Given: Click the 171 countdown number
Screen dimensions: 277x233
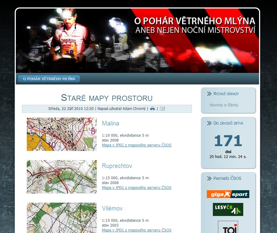Looking at the screenshot, I should coord(228,141).
